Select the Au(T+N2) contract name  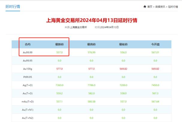28,118
